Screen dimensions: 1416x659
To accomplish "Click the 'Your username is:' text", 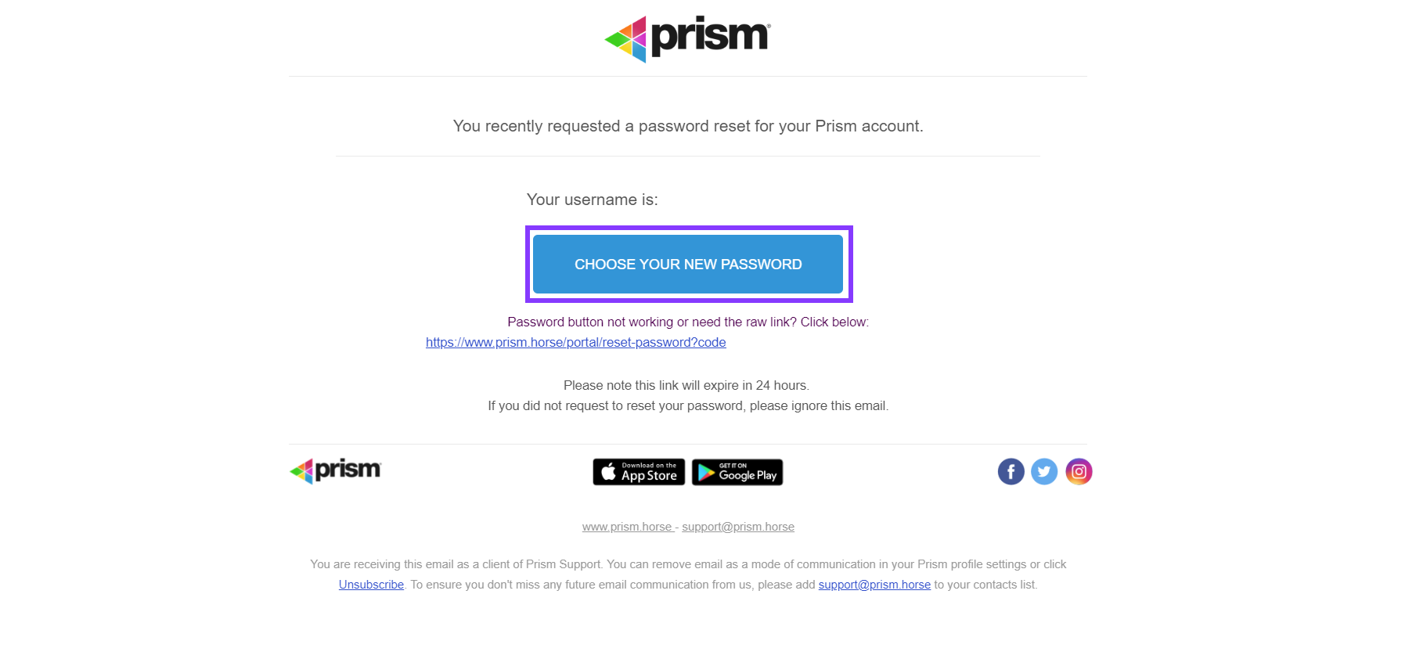I will [x=592, y=200].
